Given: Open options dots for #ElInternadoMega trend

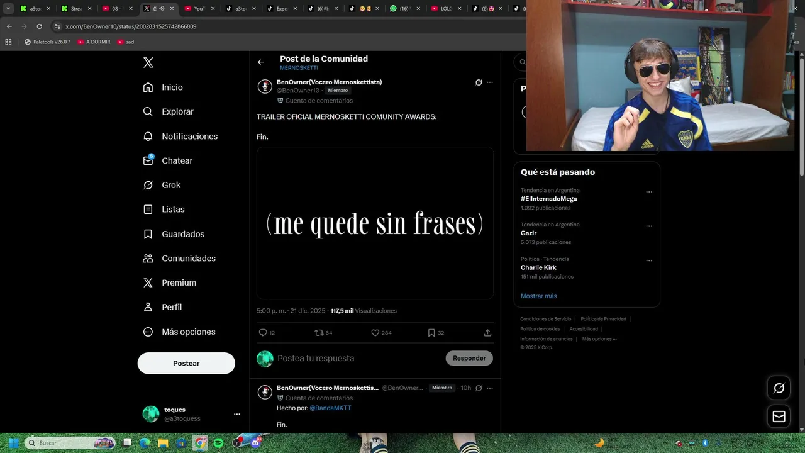Looking at the screenshot, I should (x=649, y=192).
